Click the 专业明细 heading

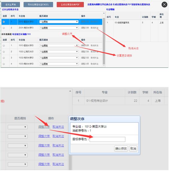(110, 10)
